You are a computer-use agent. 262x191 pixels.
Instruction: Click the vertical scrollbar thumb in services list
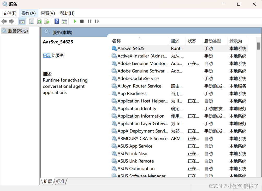tap(259, 46)
